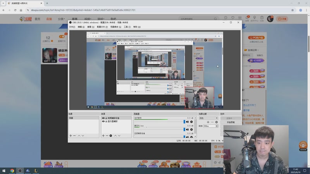Open the 编辑(E) menu in OBS
The height and width of the screenshot is (174, 310).
tap(81, 27)
